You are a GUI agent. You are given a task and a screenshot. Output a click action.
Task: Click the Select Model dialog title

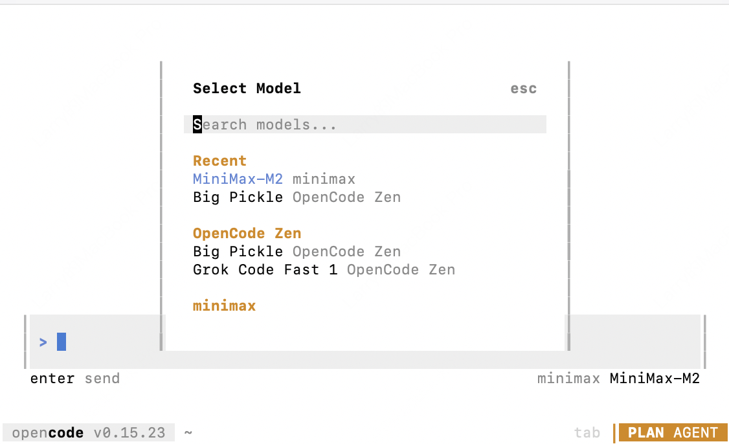[x=247, y=89]
